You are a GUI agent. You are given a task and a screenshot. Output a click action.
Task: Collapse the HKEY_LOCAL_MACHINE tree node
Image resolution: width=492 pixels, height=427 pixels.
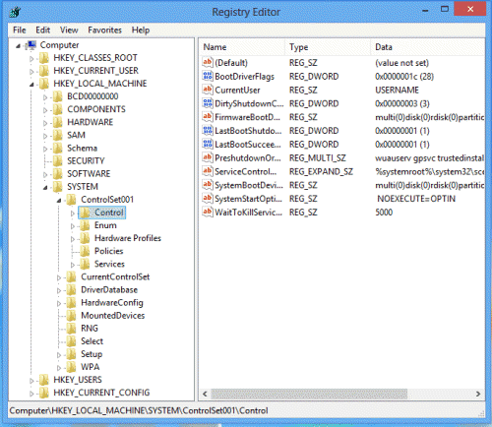[x=31, y=85]
